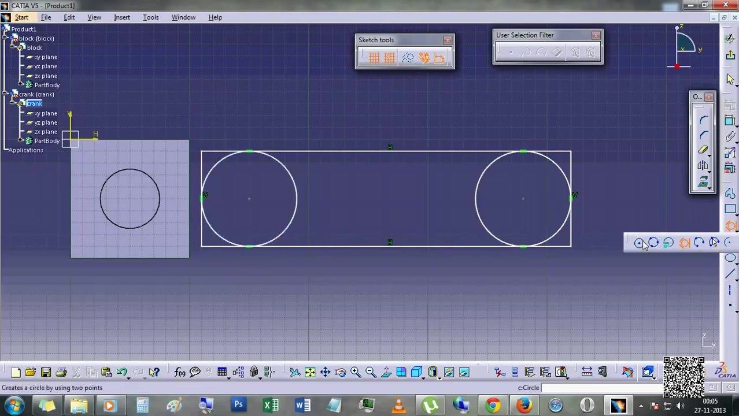Collapse the crank (crank) product node
This screenshot has height=416, width=739.
[x=5, y=94]
